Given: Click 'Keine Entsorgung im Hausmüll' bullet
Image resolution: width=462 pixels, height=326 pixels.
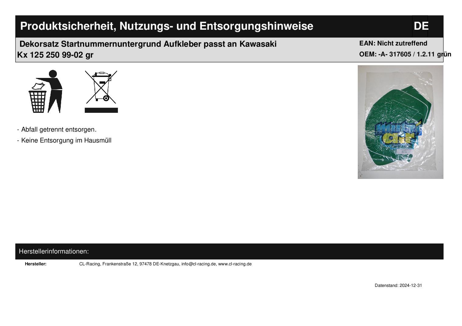Looking at the screenshot, I should (x=66, y=140).
